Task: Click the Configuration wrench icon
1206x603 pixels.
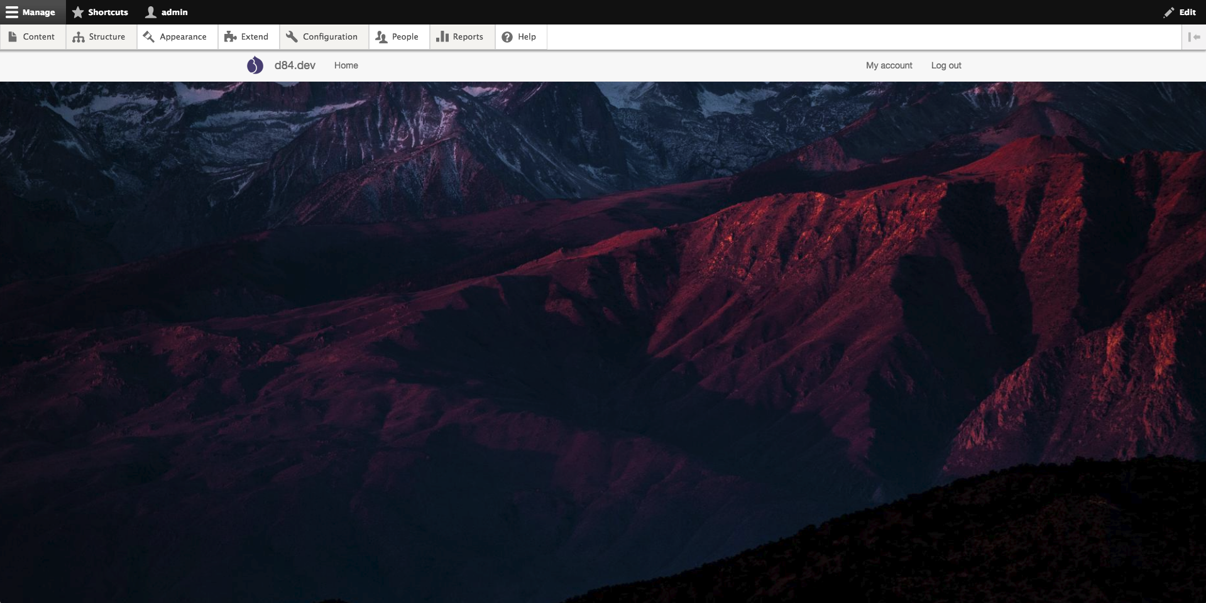Action: pos(292,37)
